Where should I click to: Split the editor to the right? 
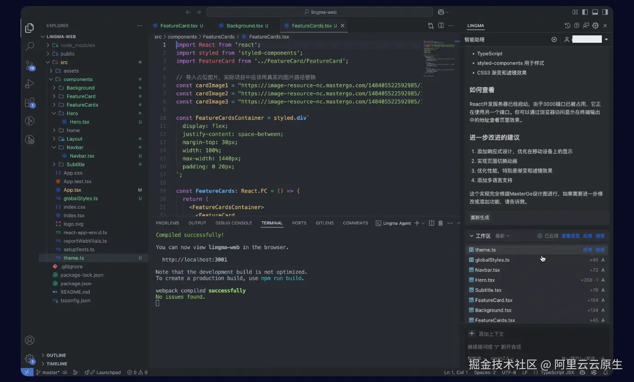441,26
